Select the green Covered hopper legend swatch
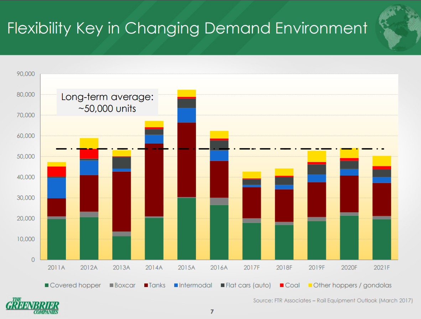The height and width of the screenshot is (319, 421). pyautogui.click(x=46, y=286)
